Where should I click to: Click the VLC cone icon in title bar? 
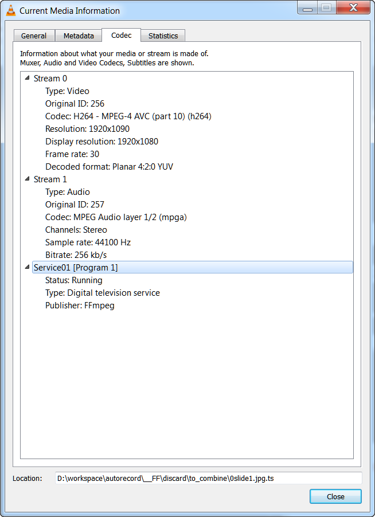coord(11,10)
